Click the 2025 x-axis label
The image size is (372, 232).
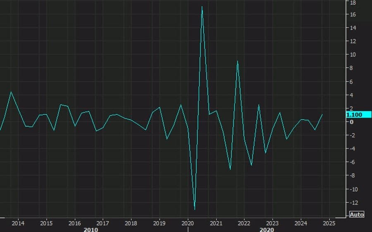point(329,223)
